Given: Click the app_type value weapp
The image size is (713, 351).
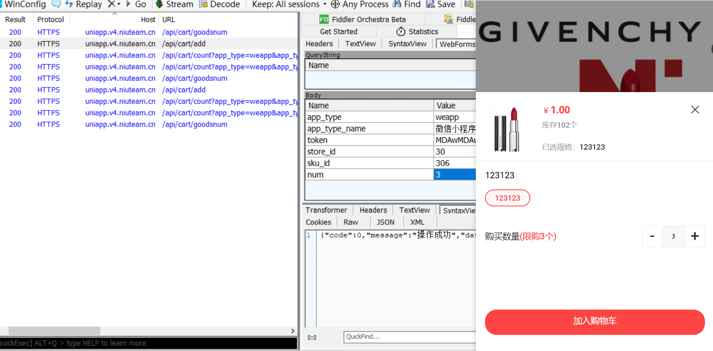Looking at the screenshot, I should pos(455,117).
